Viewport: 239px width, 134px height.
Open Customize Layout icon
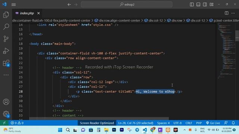212,4
